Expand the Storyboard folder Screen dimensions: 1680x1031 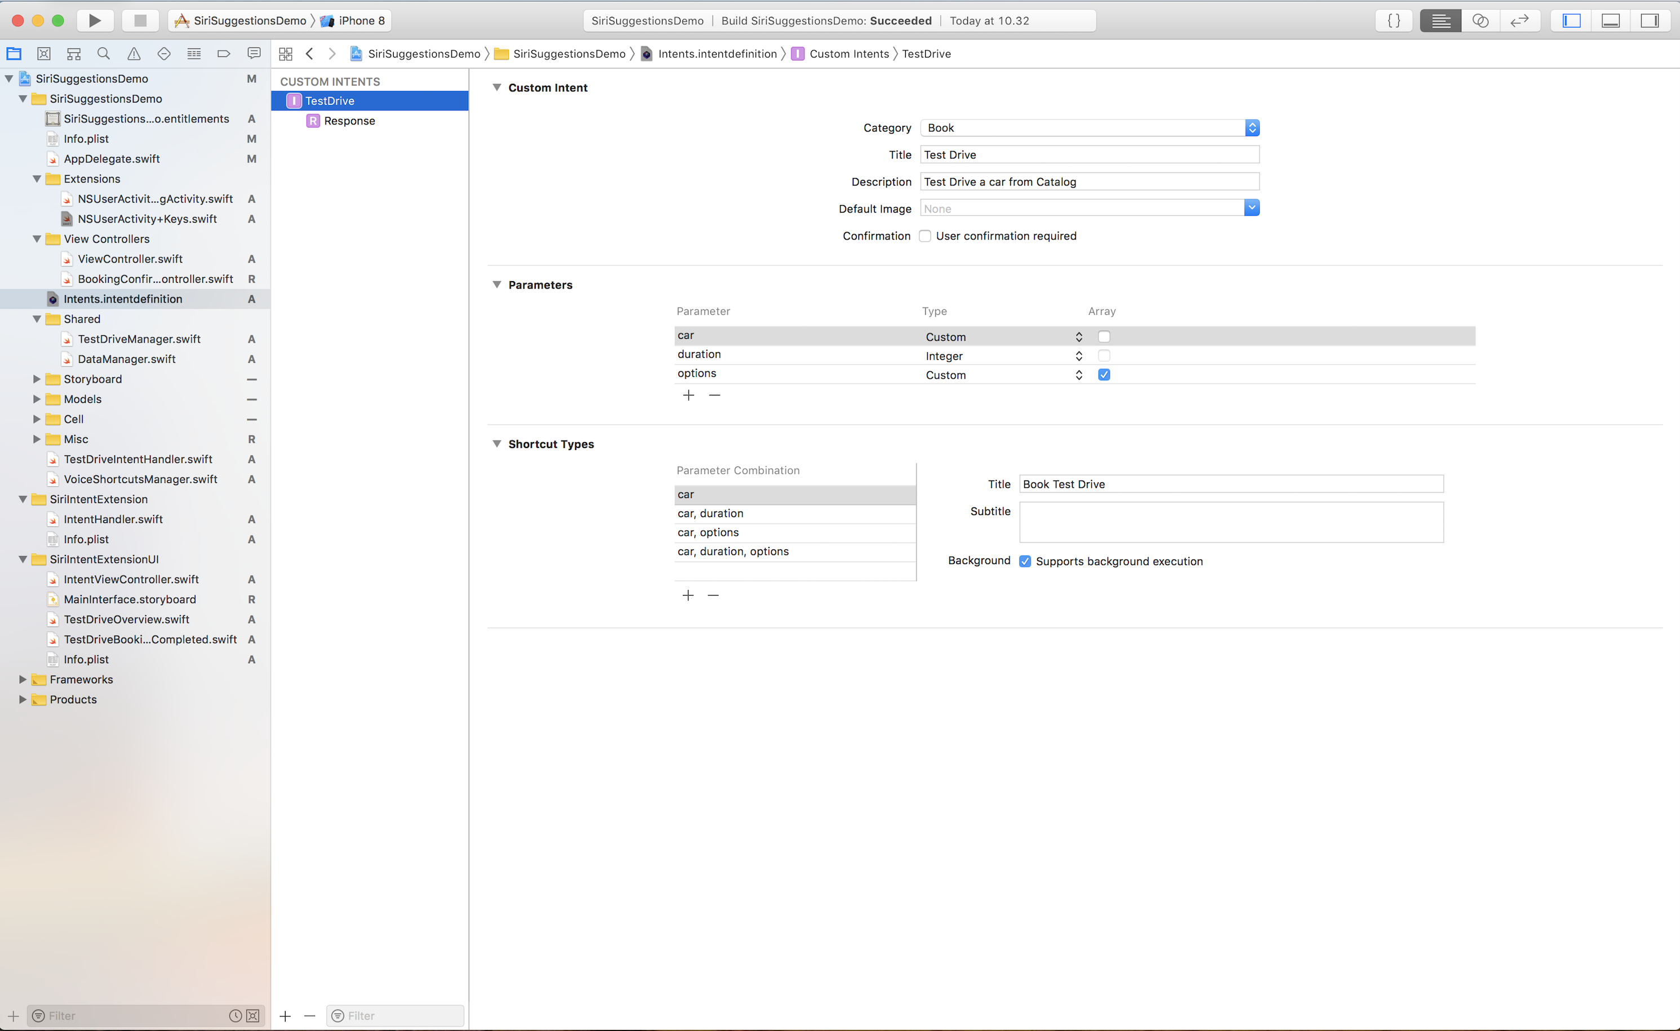(37, 379)
